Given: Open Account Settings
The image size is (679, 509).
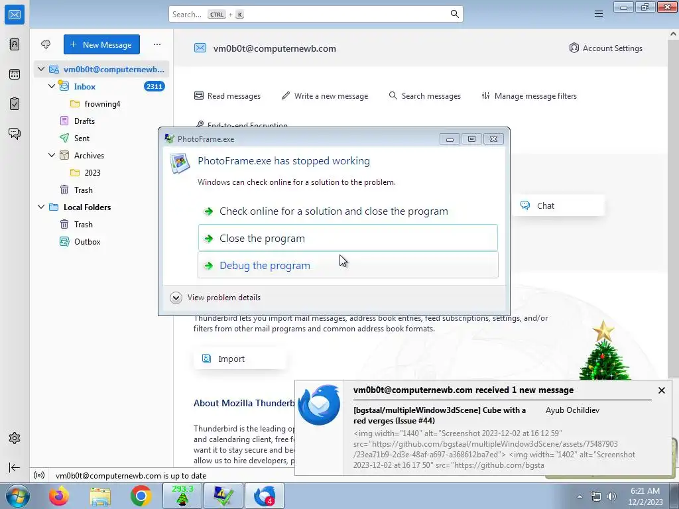Looking at the screenshot, I should (x=605, y=48).
